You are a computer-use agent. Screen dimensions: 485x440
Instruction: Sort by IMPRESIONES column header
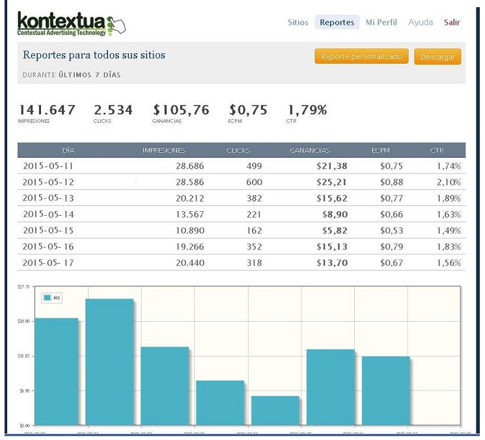(x=163, y=150)
